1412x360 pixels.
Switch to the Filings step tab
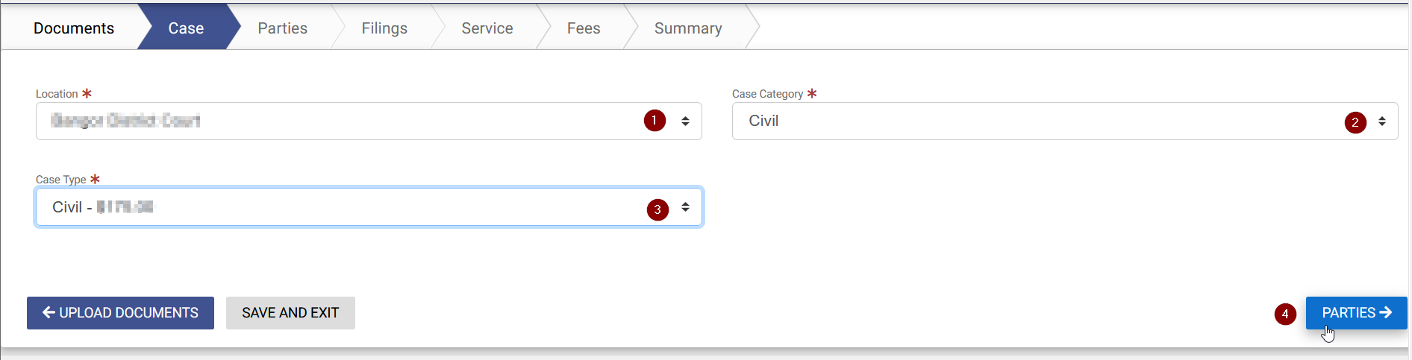pos(384,28)
